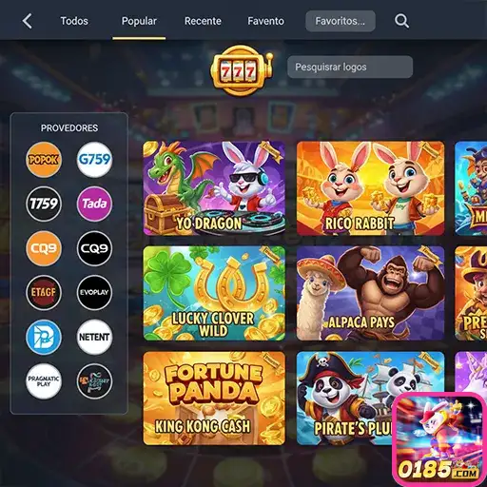Viewport: 487px width, 487px height.
Task: Select the PopOK provider logo
Action: click(44, 160)
